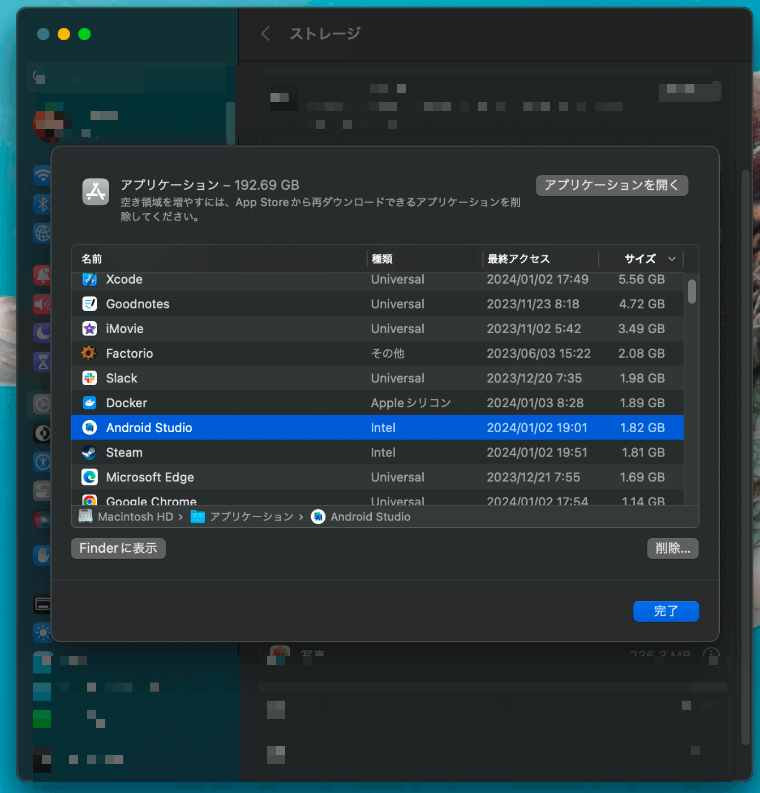The height and width of the screenshot is (793, 760).
Task: Open Sound speaker icon in sidebar
Action: (x=42, y=304)
